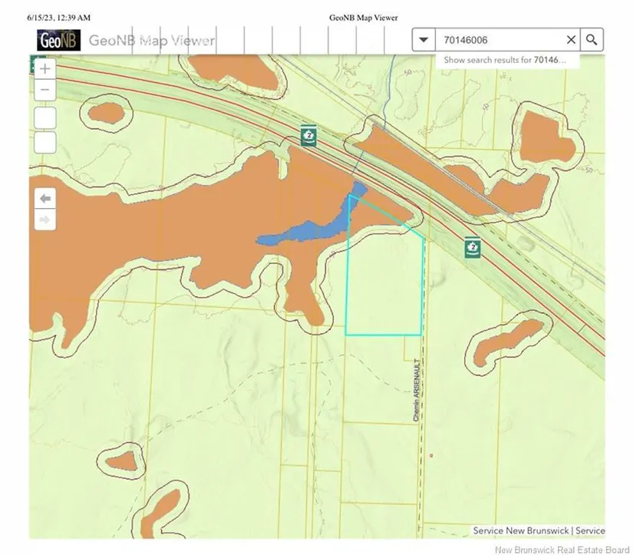Select "Show search results for 70146…" suggestion
The image size is (633, 555).
(x=505, y=60)
